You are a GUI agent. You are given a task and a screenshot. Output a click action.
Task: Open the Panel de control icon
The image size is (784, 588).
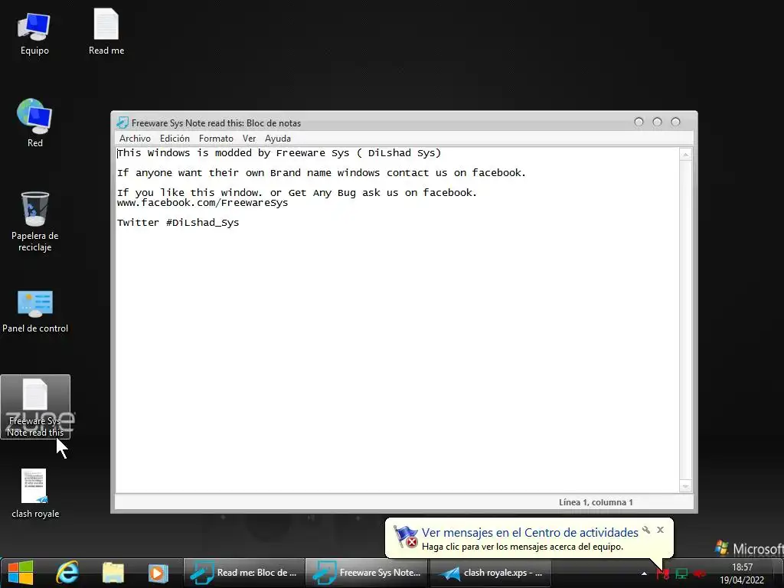coord(35,311)
